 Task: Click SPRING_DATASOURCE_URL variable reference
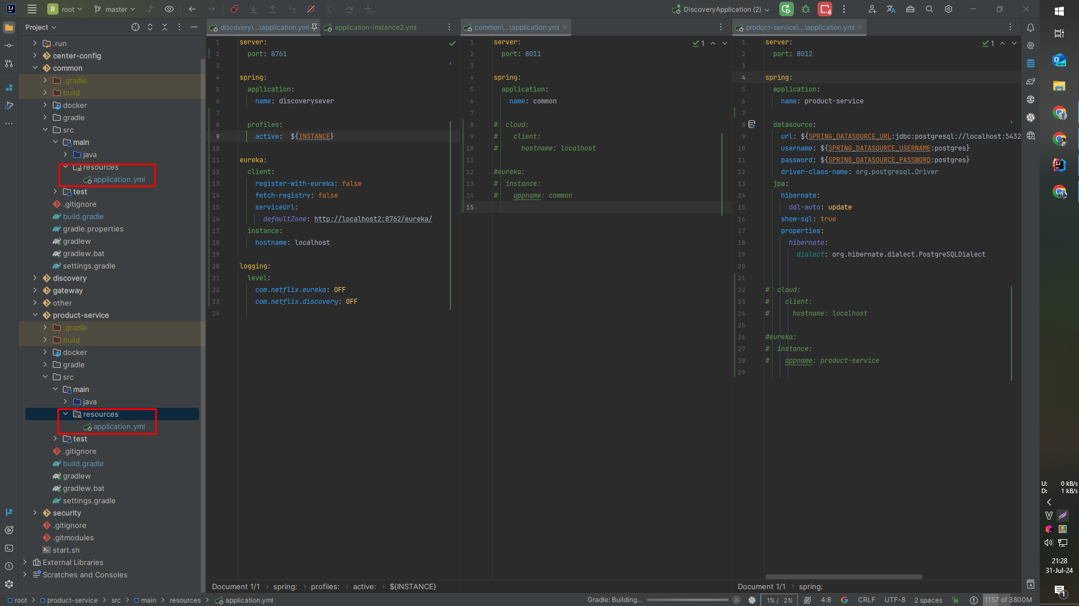850,136
